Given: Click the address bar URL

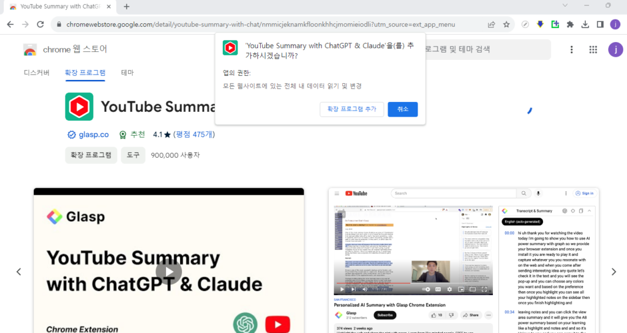Looking at the screenshot, I should tap(260, 24).
